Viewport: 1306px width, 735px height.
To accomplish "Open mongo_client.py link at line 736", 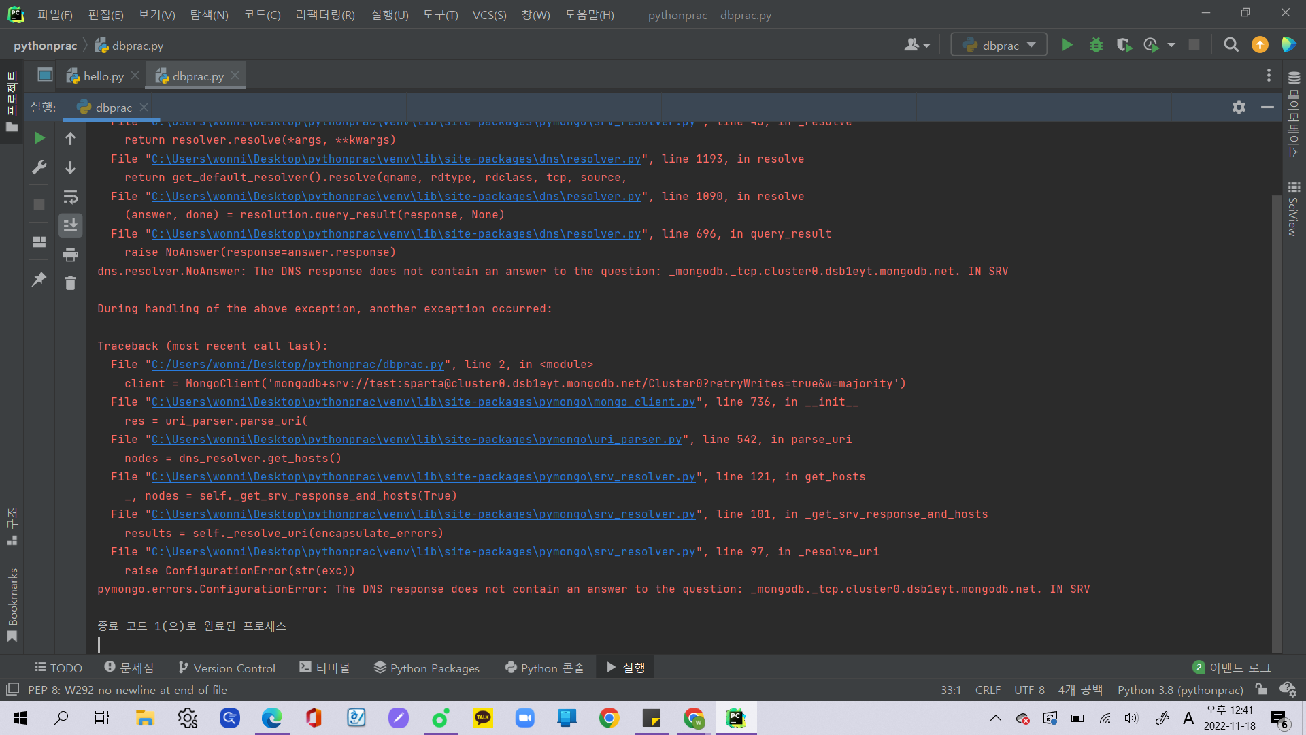I will coord(423,402).
